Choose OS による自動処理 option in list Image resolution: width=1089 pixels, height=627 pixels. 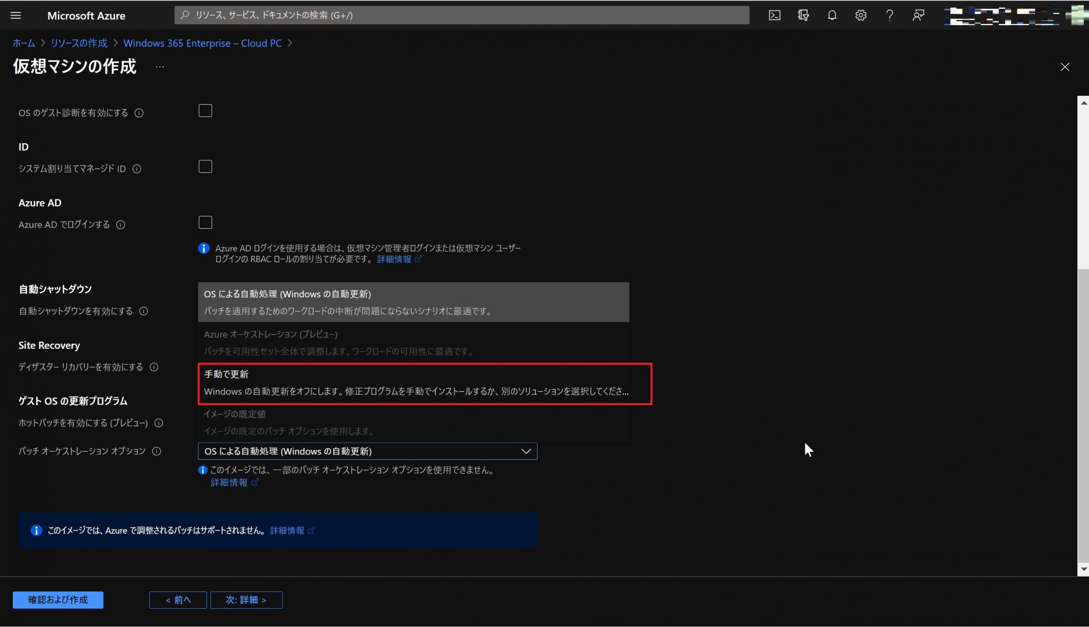(x=413, y=302)
